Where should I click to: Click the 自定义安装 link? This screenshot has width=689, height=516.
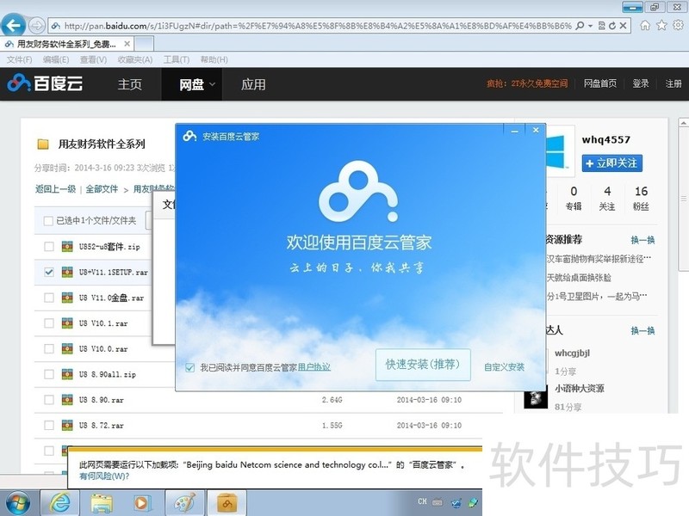tap(504, 367)
